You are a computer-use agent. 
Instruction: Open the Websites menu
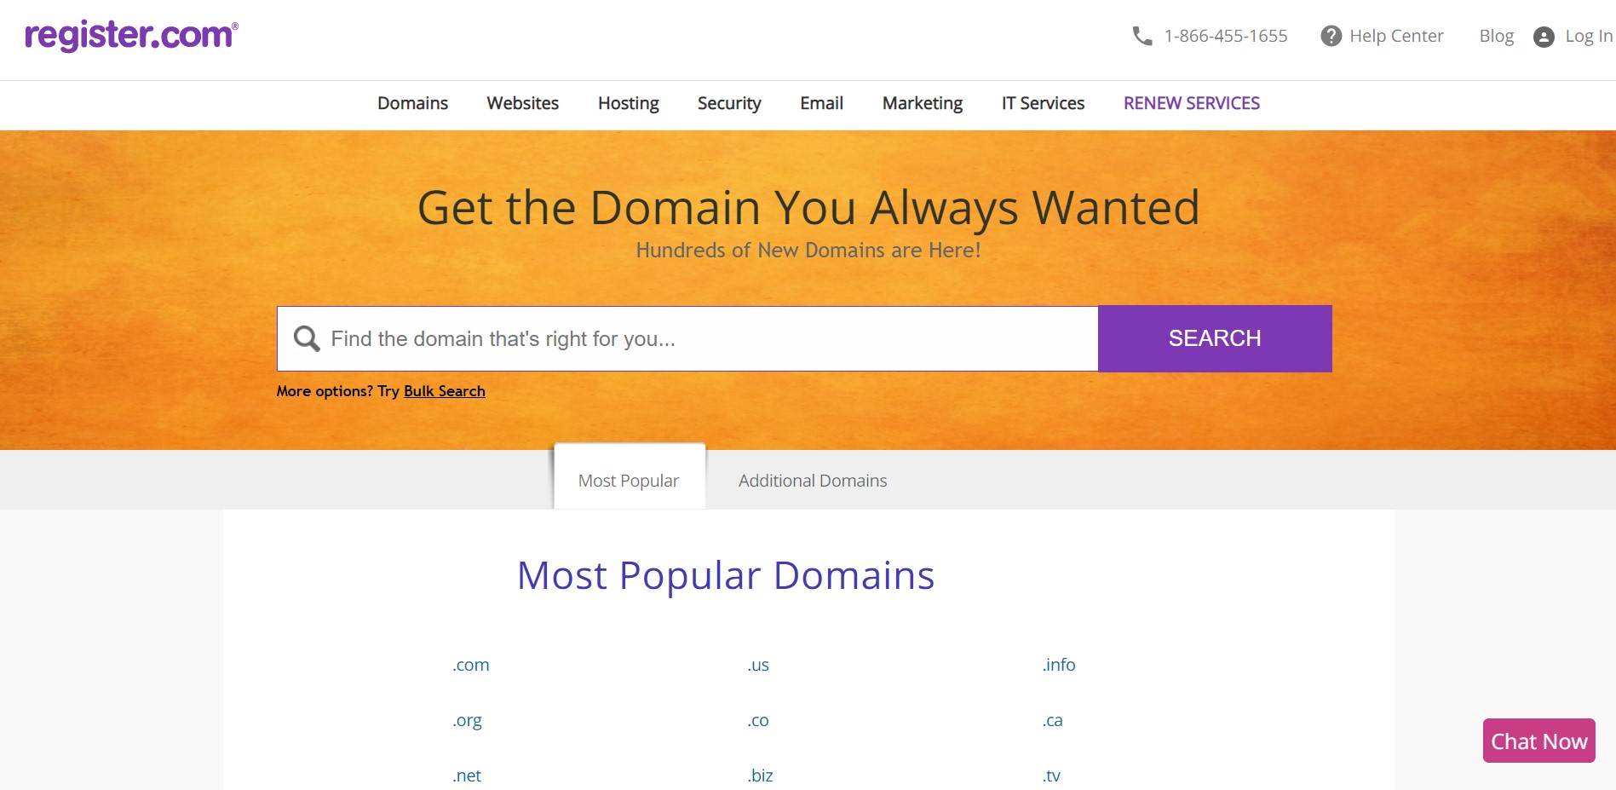[x=522, y=103]
